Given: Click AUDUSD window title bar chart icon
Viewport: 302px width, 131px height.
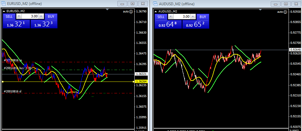Looking at the screenshot, I should tap(155, 4).
